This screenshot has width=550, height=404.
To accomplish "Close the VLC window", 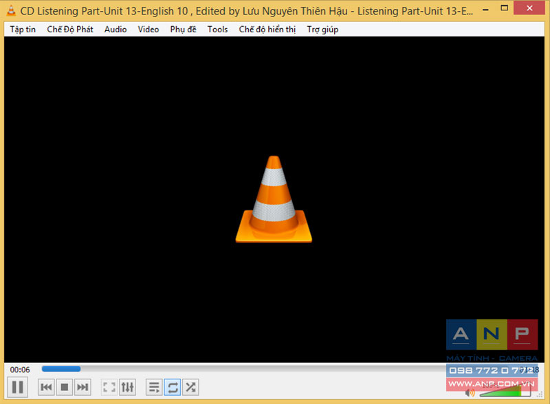I will pyautogui.click(x=529, y=8).
